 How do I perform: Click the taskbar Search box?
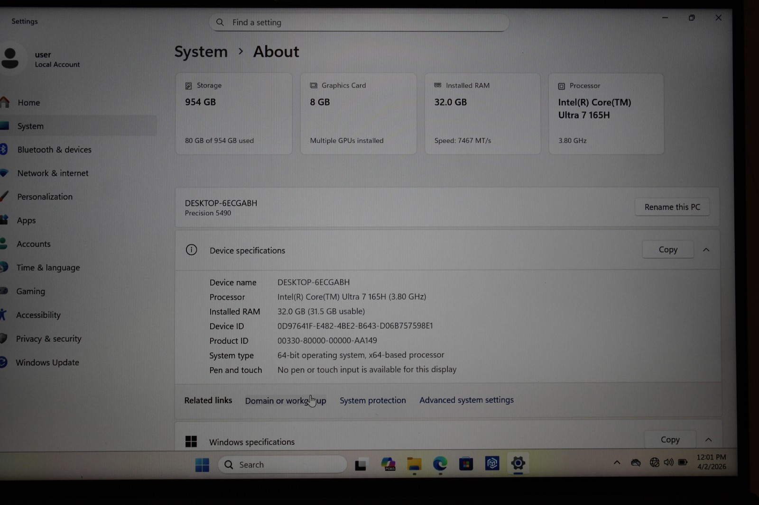point(282,465)
